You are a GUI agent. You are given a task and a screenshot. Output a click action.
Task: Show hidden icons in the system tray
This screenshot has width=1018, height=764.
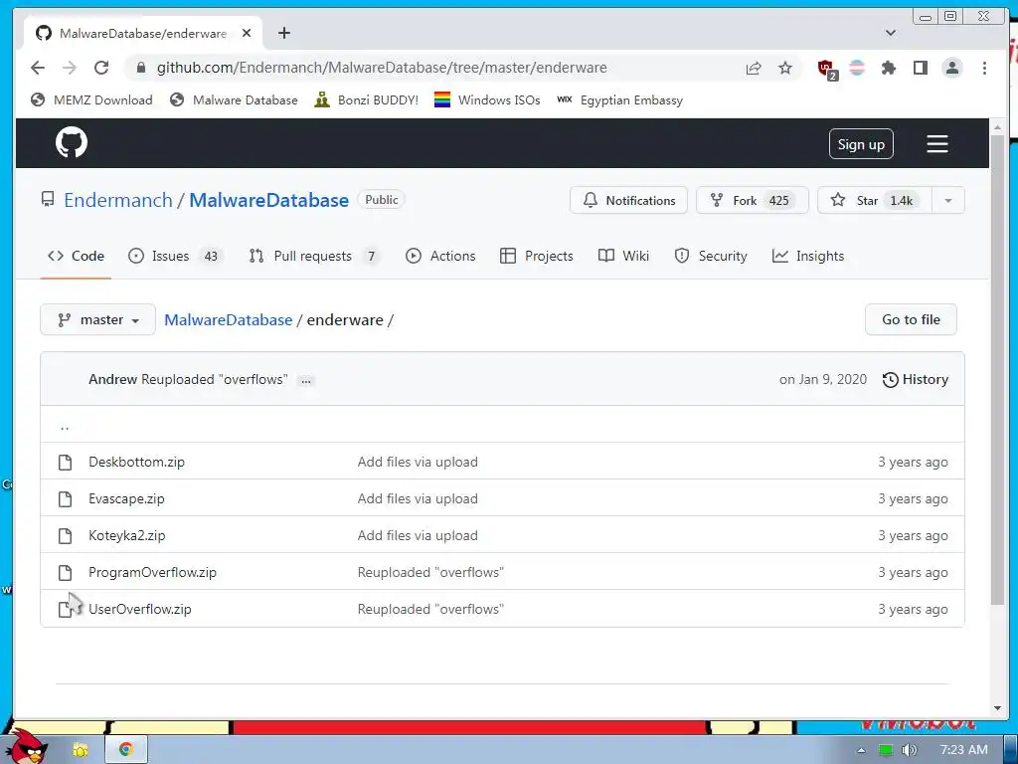click(x=861, y=750)
